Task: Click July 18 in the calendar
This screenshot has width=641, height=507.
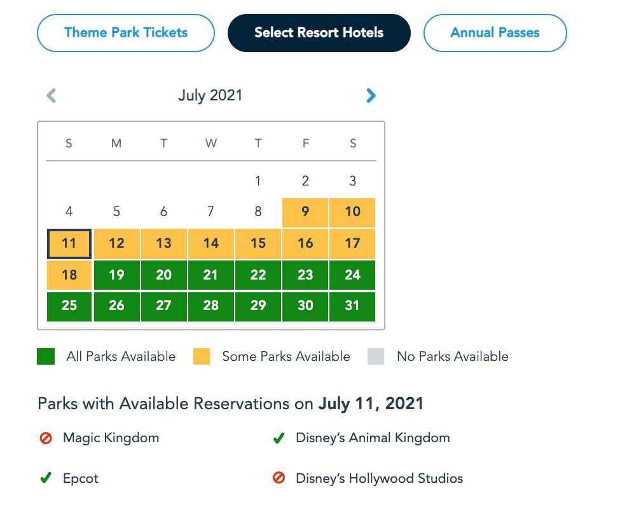Action: (69, 275)
